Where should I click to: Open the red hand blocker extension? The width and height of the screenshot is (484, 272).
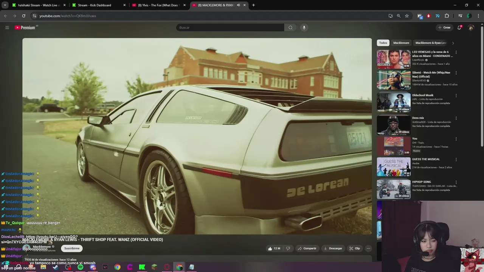428,16
